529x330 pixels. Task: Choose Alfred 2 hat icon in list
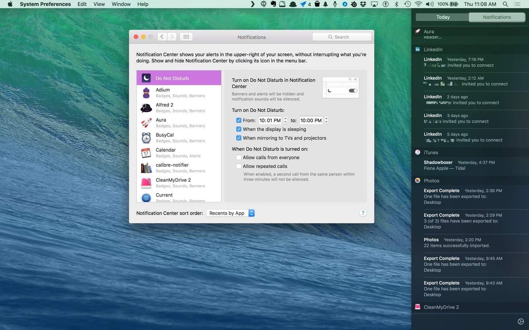146,108
